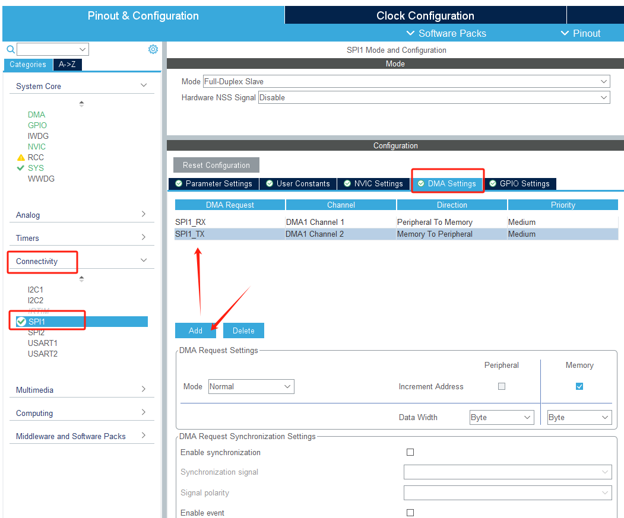Screen dimensions: 624x518
Task: Open the Signal polarity dropdown
Action: [508, 492]
